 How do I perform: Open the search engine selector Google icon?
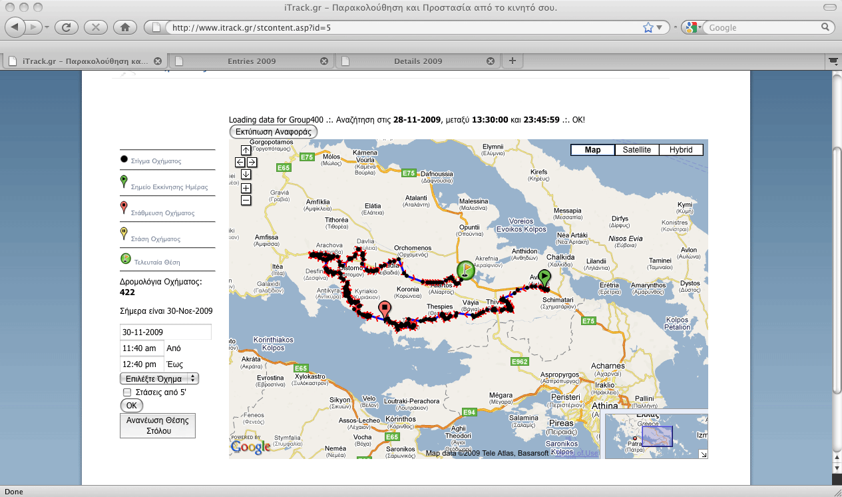[x=690, y=27]
